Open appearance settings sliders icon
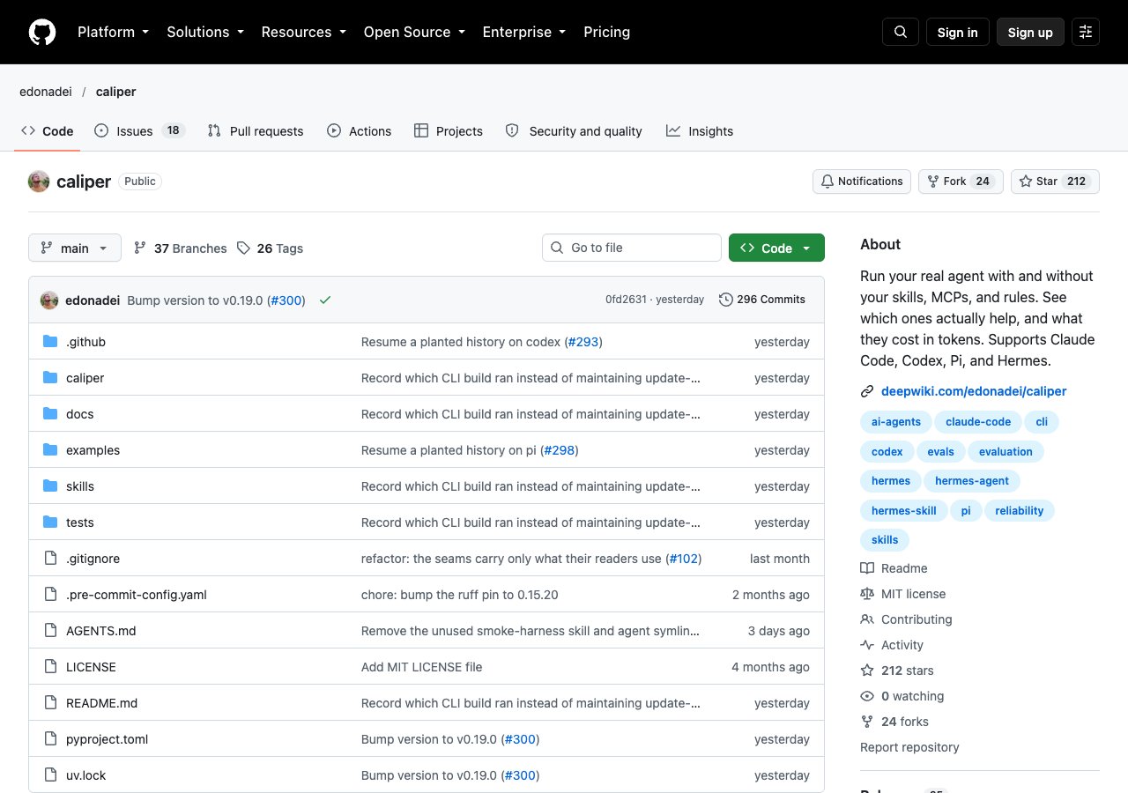This screenshot has width=1128, height=793. (x=1086, y=32)
